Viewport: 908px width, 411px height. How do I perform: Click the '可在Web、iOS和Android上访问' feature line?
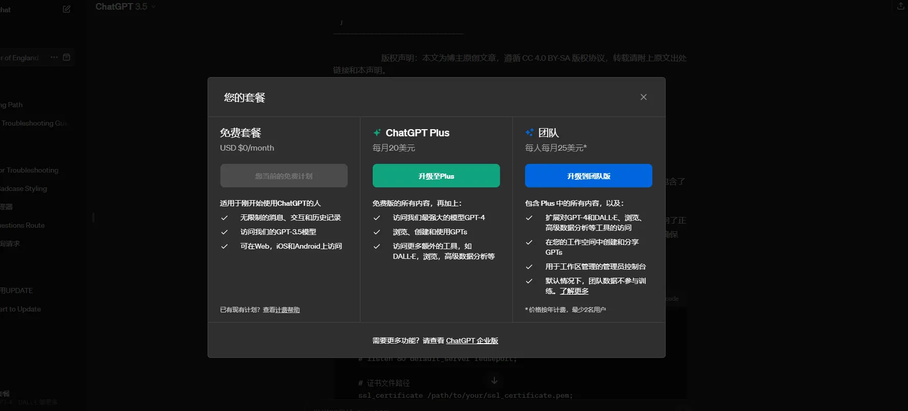point(291,246)
